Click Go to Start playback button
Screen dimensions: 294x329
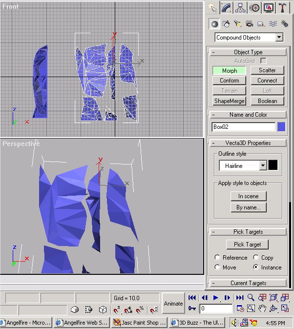192,297
